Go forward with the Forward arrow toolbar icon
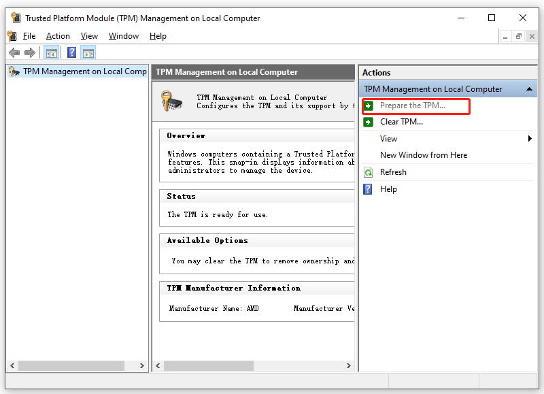The image size is (544, 394). point(30,53)
